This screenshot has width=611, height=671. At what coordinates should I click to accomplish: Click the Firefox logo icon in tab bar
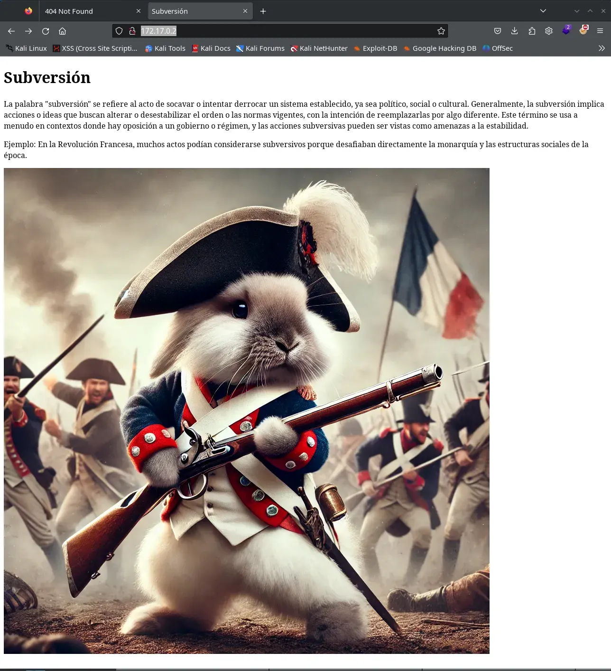click(x=28, y=11)
